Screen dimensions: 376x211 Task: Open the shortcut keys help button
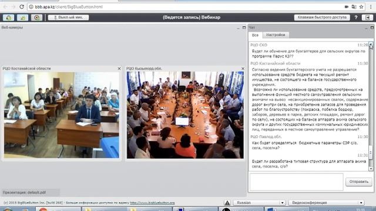(x=322, y=17)
